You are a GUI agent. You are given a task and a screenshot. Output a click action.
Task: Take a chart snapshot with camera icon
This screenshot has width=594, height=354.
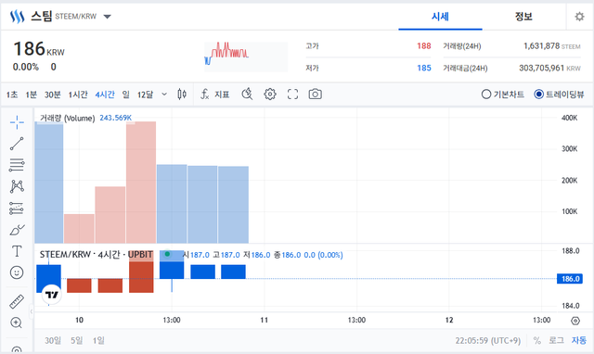click(x=316, y=95)
